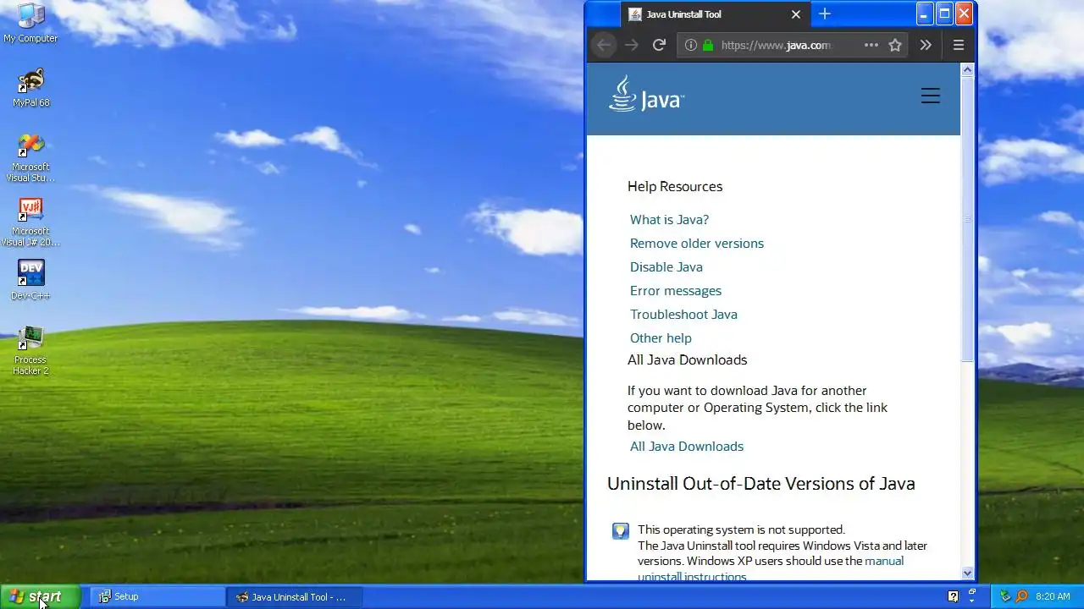The height and width of the screenshot is (609, 1084).
Task: Open the Windows Start menu
Action: point(40,596)
